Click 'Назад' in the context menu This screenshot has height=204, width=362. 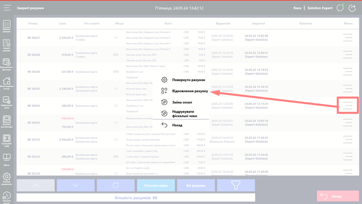point(177,125)
